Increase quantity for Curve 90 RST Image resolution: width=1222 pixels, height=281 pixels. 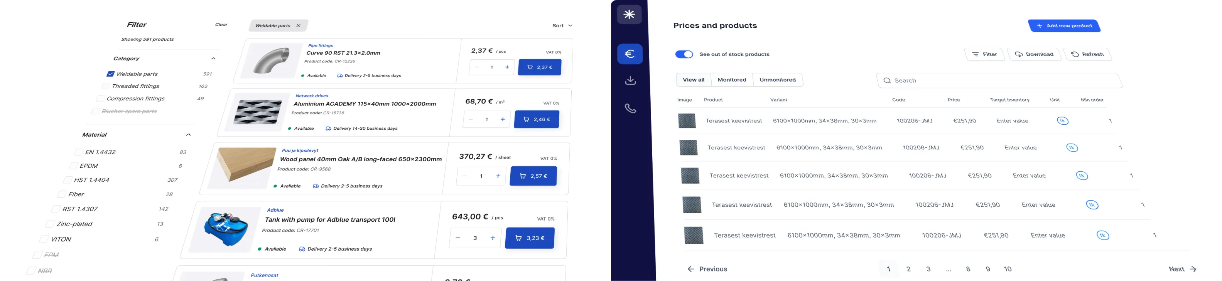click(x=507, y=67)
